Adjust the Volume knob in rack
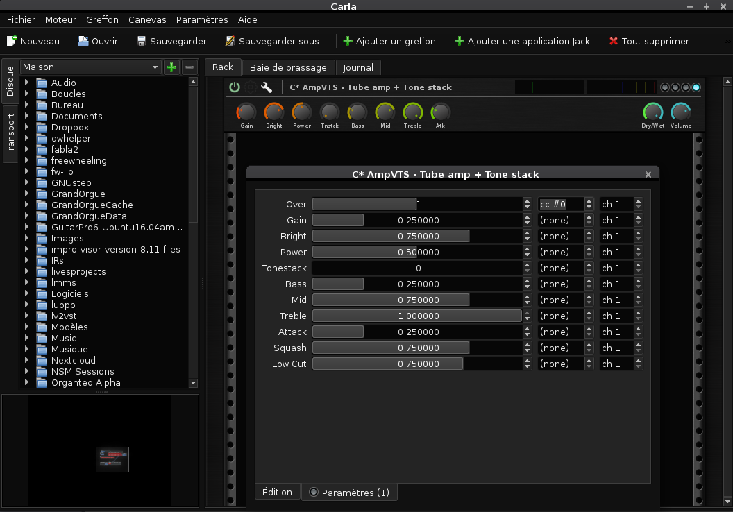The height and width of the screenshot is (512, 733). tap(681, 112)
